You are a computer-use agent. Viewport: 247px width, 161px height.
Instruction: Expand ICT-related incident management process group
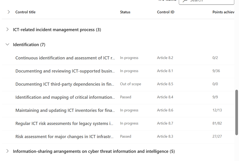[7, 30]
